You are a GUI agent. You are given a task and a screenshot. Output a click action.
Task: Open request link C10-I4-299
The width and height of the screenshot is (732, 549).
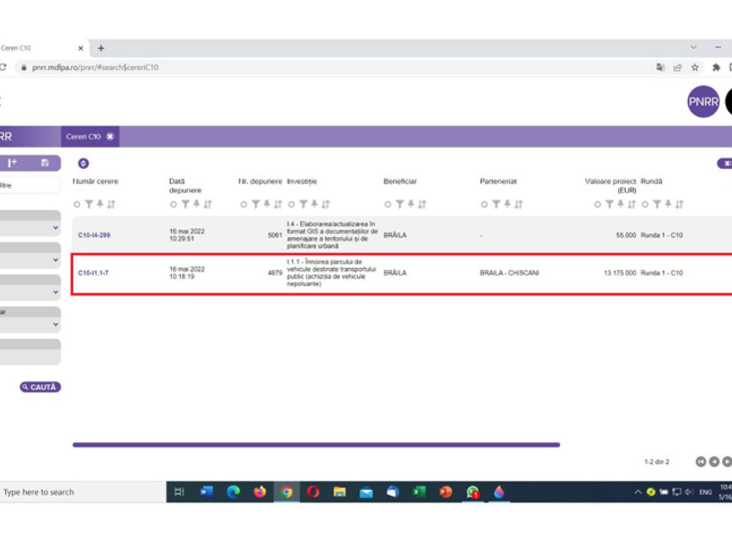point(94,235)
